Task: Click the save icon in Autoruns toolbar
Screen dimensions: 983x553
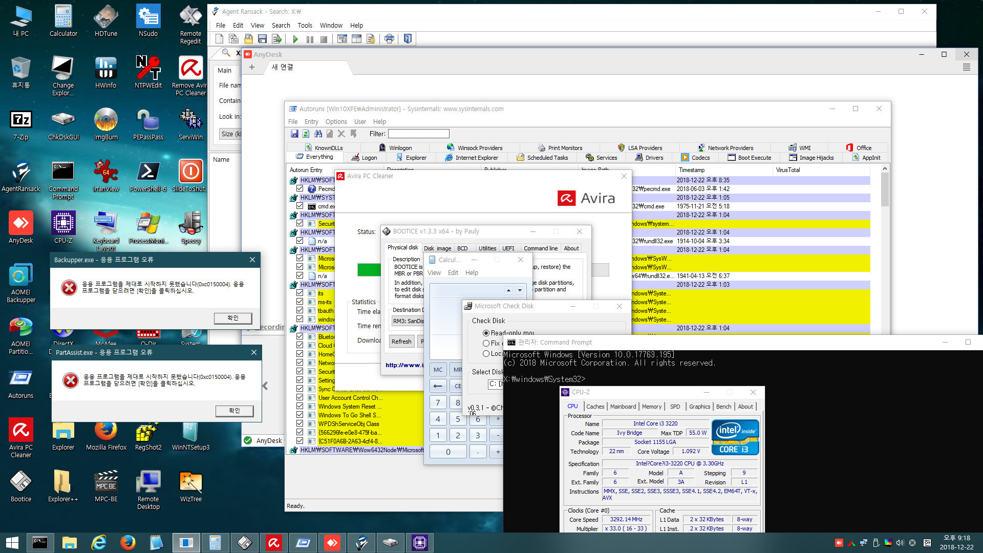Action: click(294, 134)
